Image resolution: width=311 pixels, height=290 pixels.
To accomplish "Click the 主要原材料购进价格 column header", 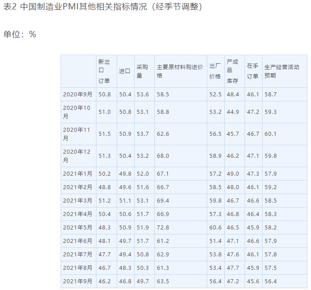I will (180, 71).
